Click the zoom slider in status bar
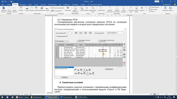Viewport: 177px width, 99px height. [166, 94]
